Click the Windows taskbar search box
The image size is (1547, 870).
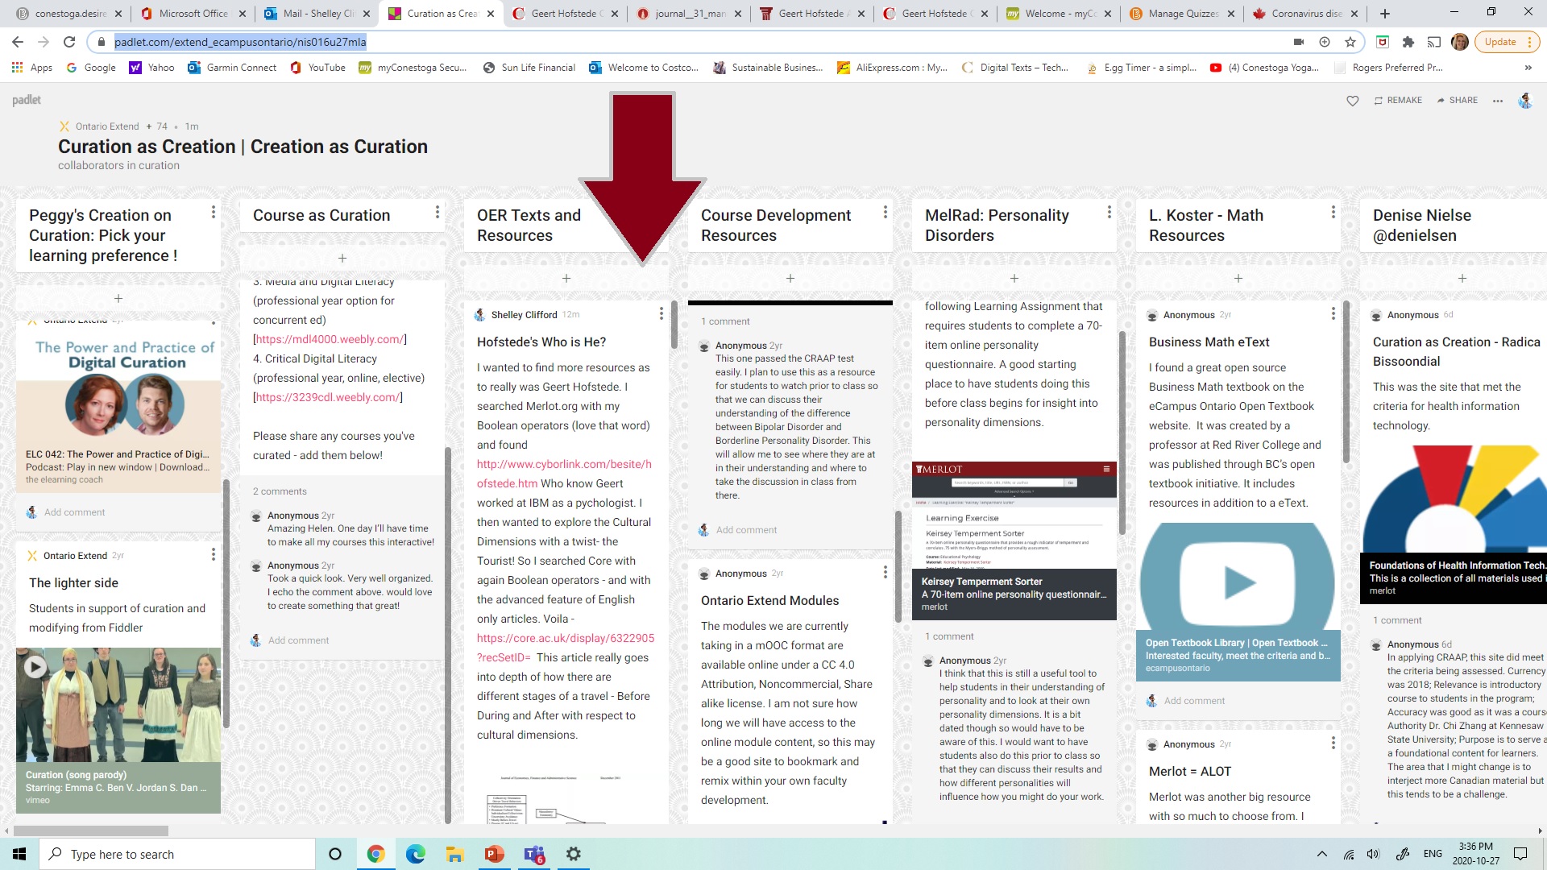(x=177, y=854)
